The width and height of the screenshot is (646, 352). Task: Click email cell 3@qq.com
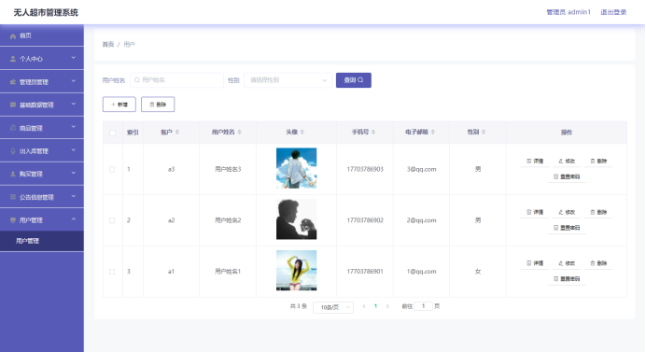pyautogui.click(x=421, y=169)
